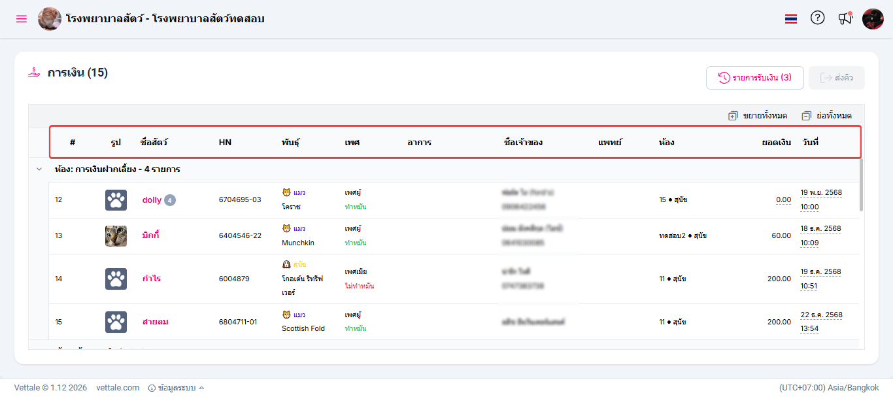Open pet record กำไร

152,279
